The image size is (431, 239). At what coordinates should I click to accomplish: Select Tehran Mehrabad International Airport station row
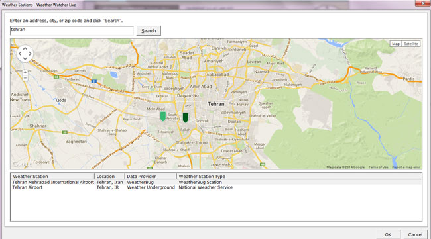[216, 182]
